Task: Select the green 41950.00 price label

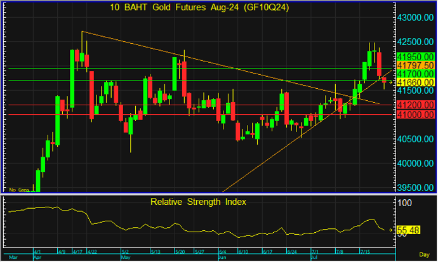Action: 414,57
